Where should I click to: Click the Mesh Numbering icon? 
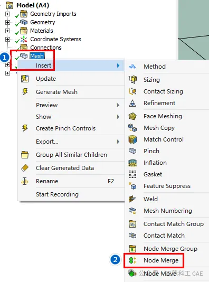click(x=132, y=211)
